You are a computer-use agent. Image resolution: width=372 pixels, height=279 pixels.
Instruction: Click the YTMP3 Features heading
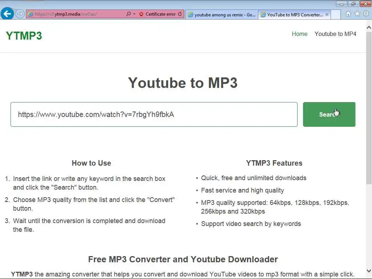pyautogui.click(x=274, y=163)
